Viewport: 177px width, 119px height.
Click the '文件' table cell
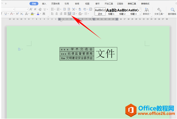(106, 54)
